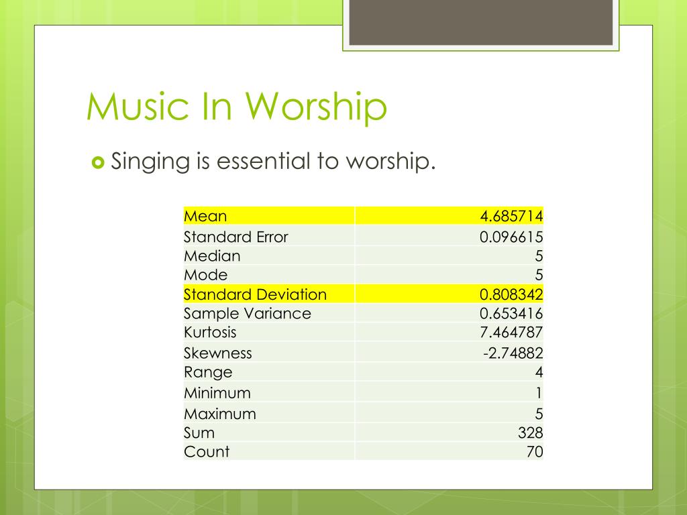687x515 pixels.
Task: Click the 'Minimum' row label
Action: click(217, 393)
